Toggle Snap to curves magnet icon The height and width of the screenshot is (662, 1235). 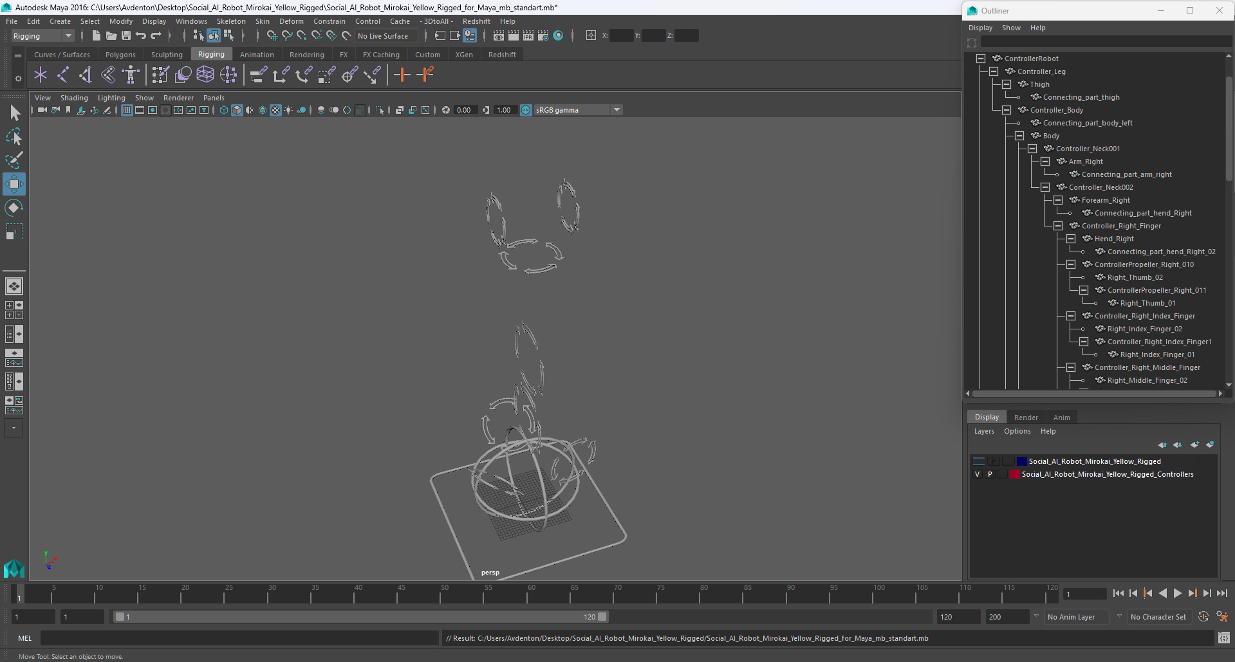287,36
